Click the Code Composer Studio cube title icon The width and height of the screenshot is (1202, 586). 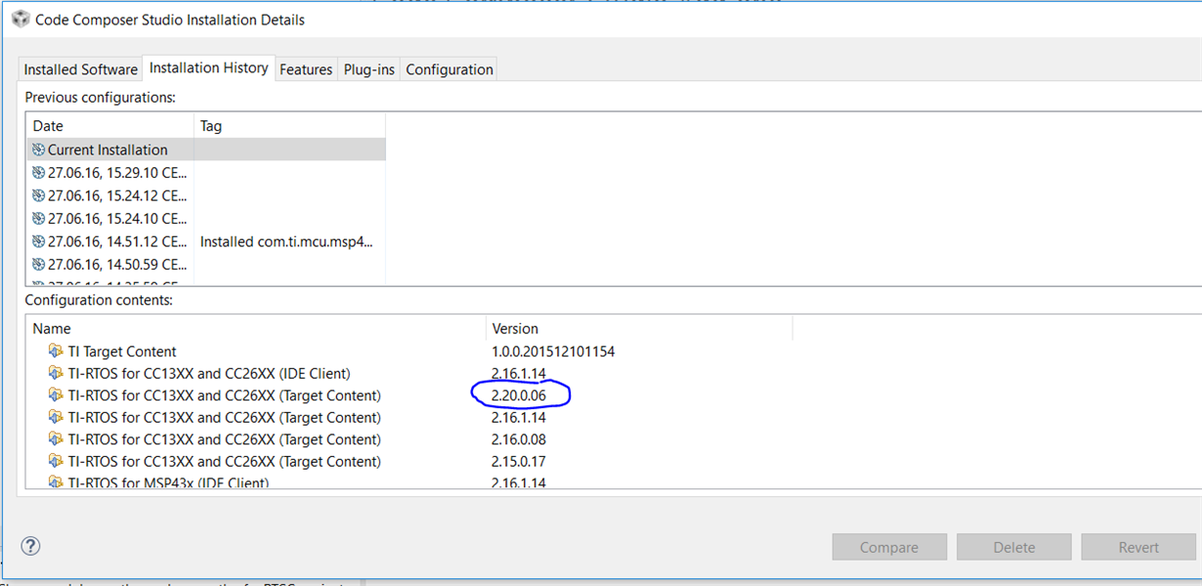pyautogui.click(x=21, y=20)
